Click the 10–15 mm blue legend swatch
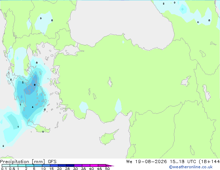220x170 pixels. (x=46, y=165)
